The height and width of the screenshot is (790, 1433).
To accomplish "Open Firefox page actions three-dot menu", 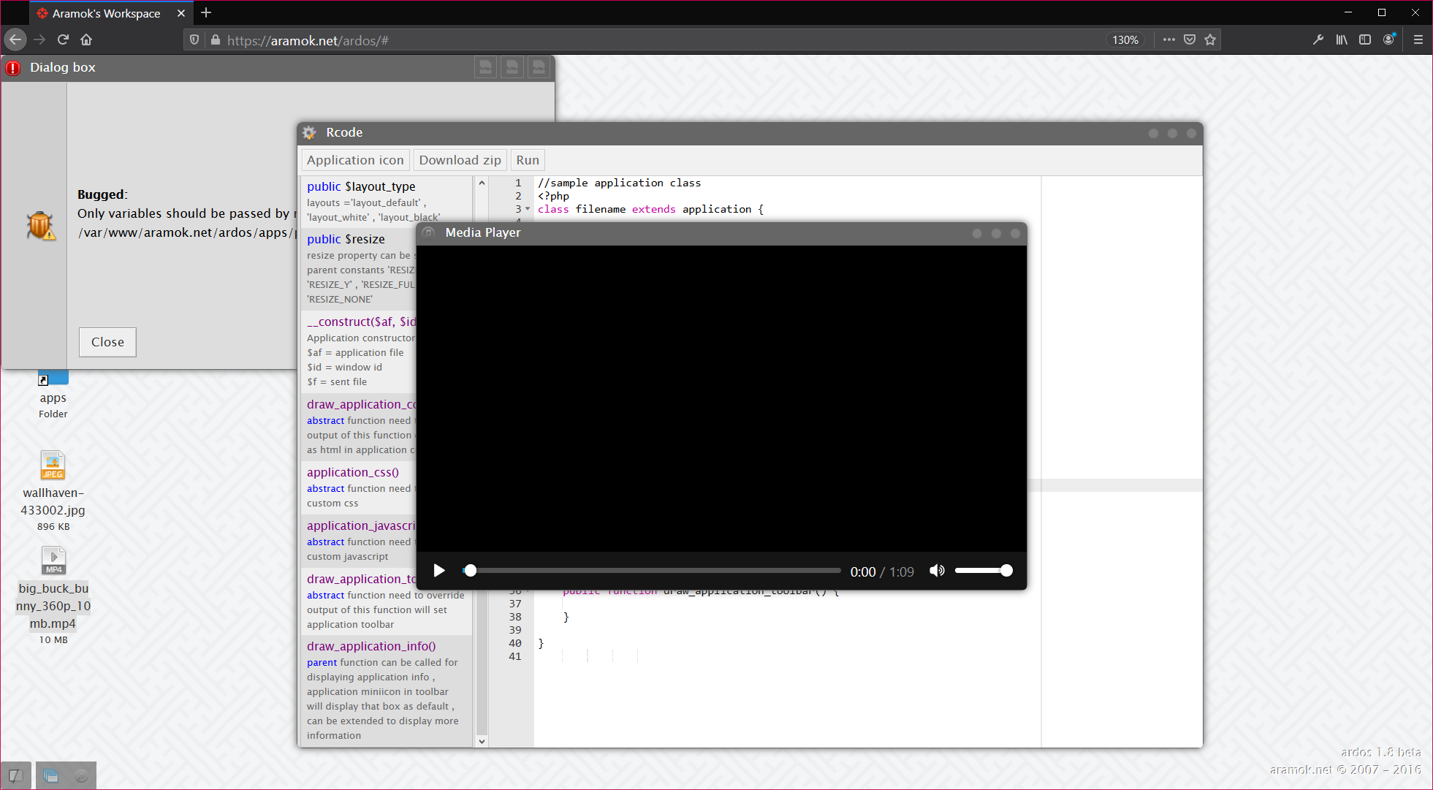I will 1169,40.
